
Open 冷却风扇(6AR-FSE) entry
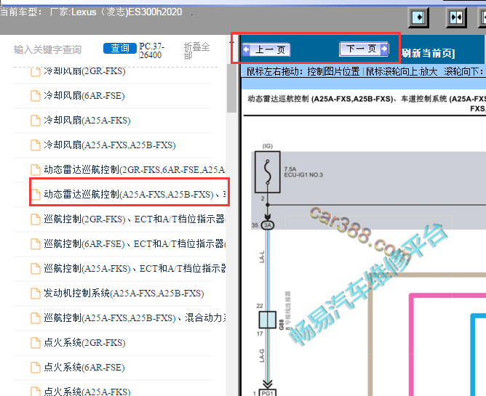coord(84,96)
